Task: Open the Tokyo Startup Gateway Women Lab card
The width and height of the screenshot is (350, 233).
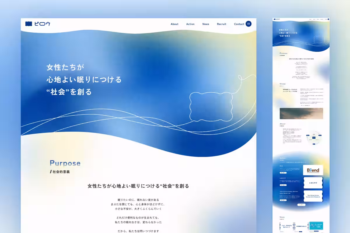Action: pyautogui.click(x=313, y=196)
